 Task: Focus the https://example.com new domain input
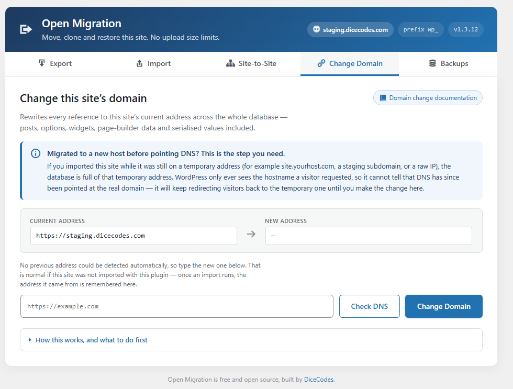(x=177, y=306)
